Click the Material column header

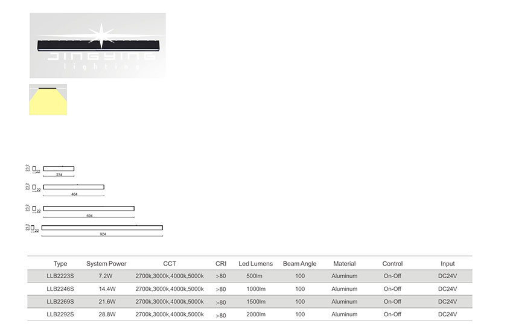pyautogui.click(x=345, y=264)
